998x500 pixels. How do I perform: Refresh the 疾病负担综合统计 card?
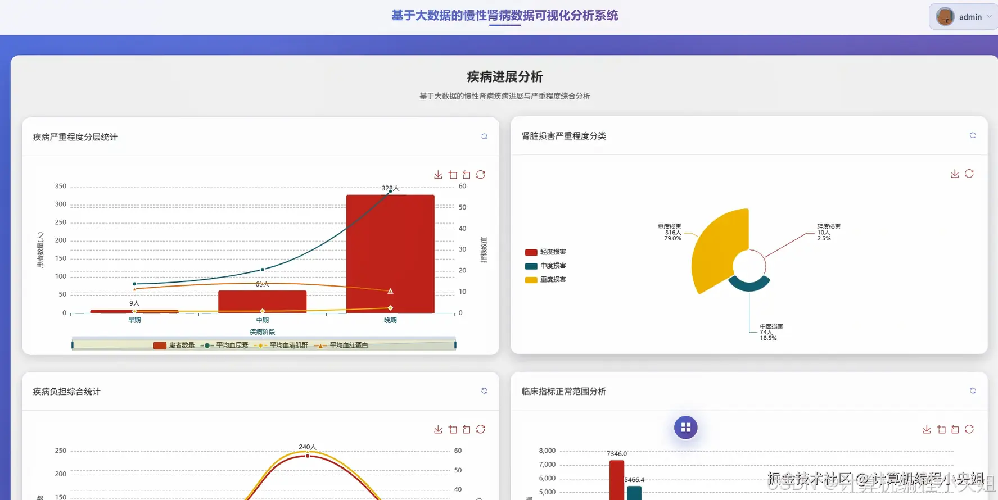[484, 391]
